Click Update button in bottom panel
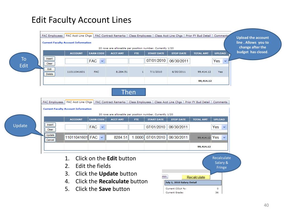Image resolution: width=286 pixels, height=215 pixels. tap(50, 135)
